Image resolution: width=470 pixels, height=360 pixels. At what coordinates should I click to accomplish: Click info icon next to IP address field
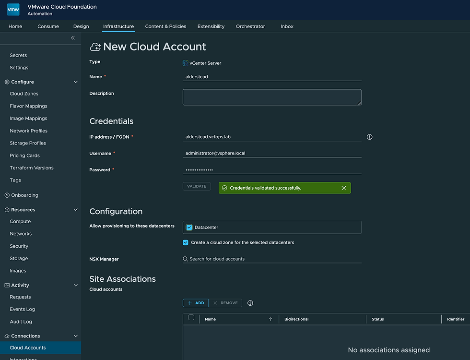tap(369, 137)
